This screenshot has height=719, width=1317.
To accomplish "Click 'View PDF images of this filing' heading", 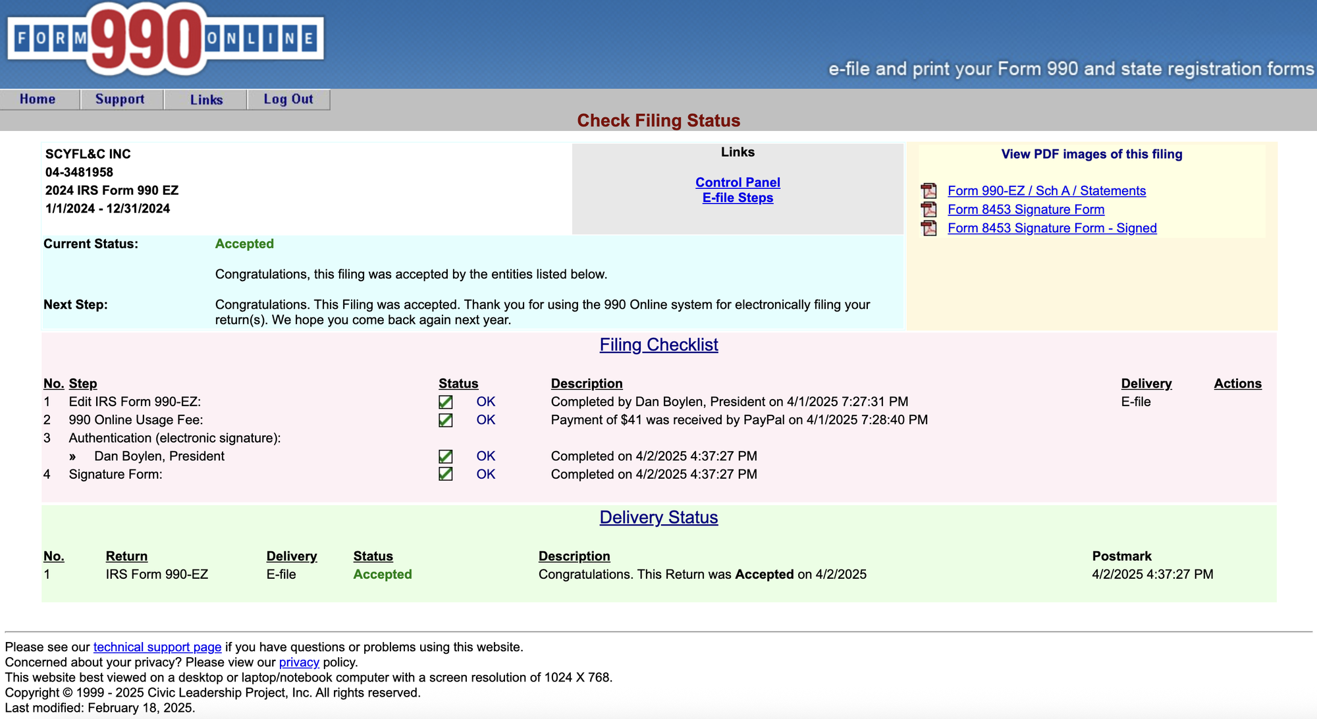I will (1092, 154).
